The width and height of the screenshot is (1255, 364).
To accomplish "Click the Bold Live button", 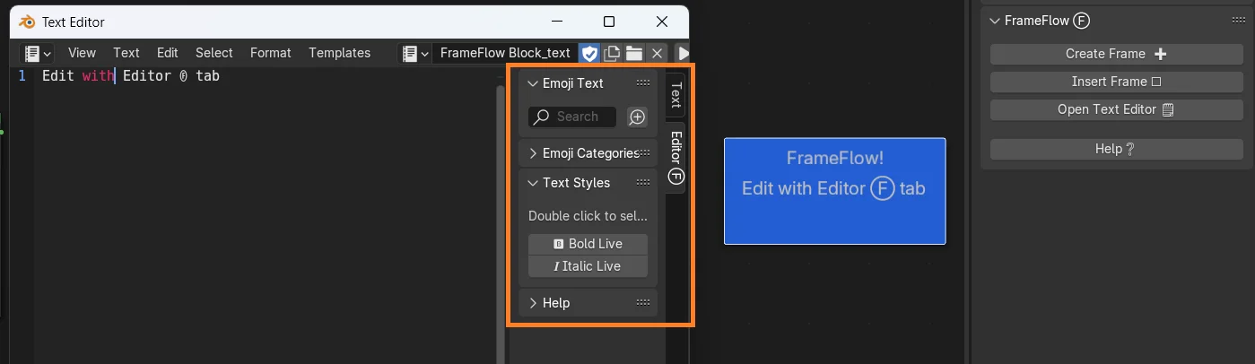I will 588,244.
